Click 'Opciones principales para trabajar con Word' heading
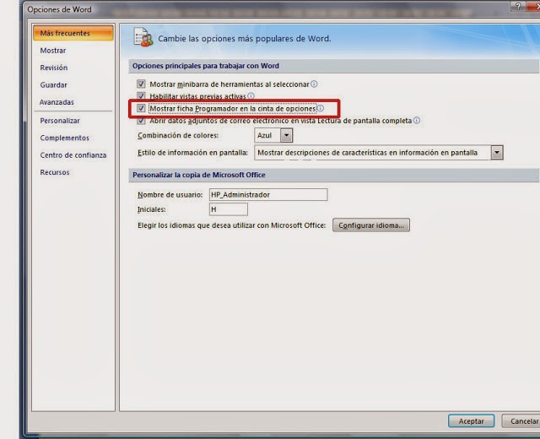Viewport: 540px width, 439px height. click(206, 66)
